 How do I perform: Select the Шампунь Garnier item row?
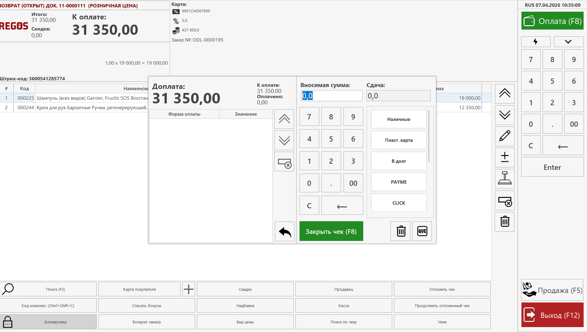(92, 98)
